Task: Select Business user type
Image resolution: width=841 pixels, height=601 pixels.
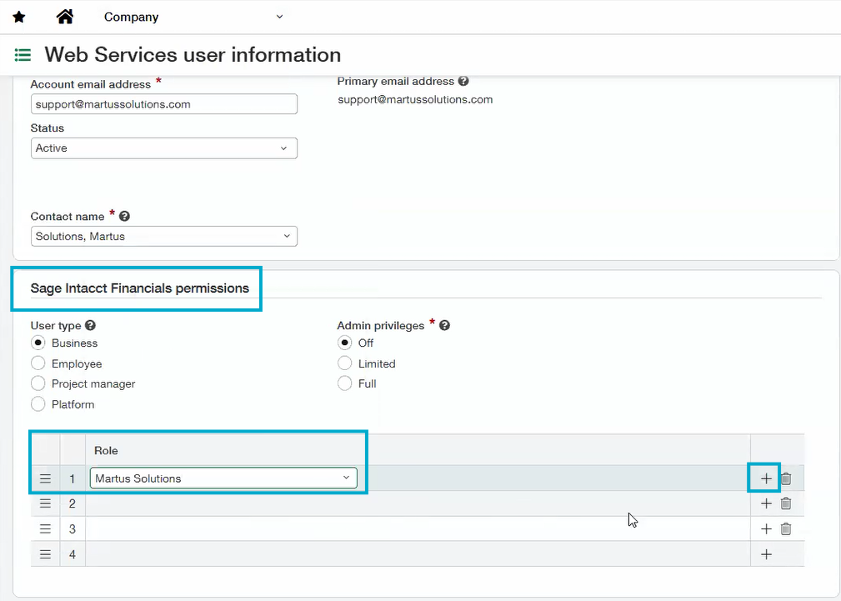Action: click(x=38, y=343)
